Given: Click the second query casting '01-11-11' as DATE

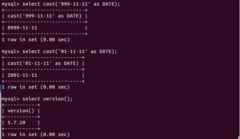Looking at the screenshot, I should pyautogui.click(x=70, y=51).
